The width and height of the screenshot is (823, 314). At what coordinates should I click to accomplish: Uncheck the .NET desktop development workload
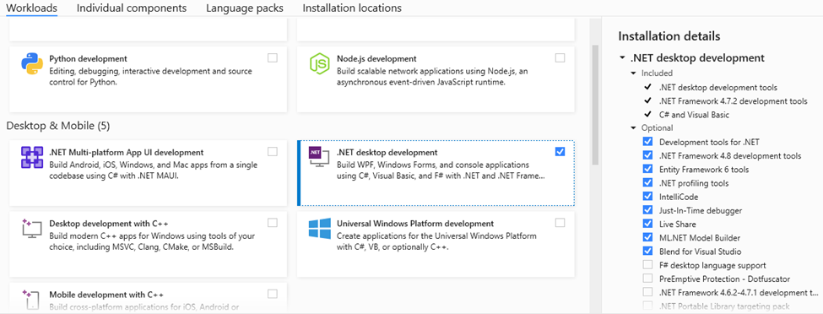coord(560,151)
